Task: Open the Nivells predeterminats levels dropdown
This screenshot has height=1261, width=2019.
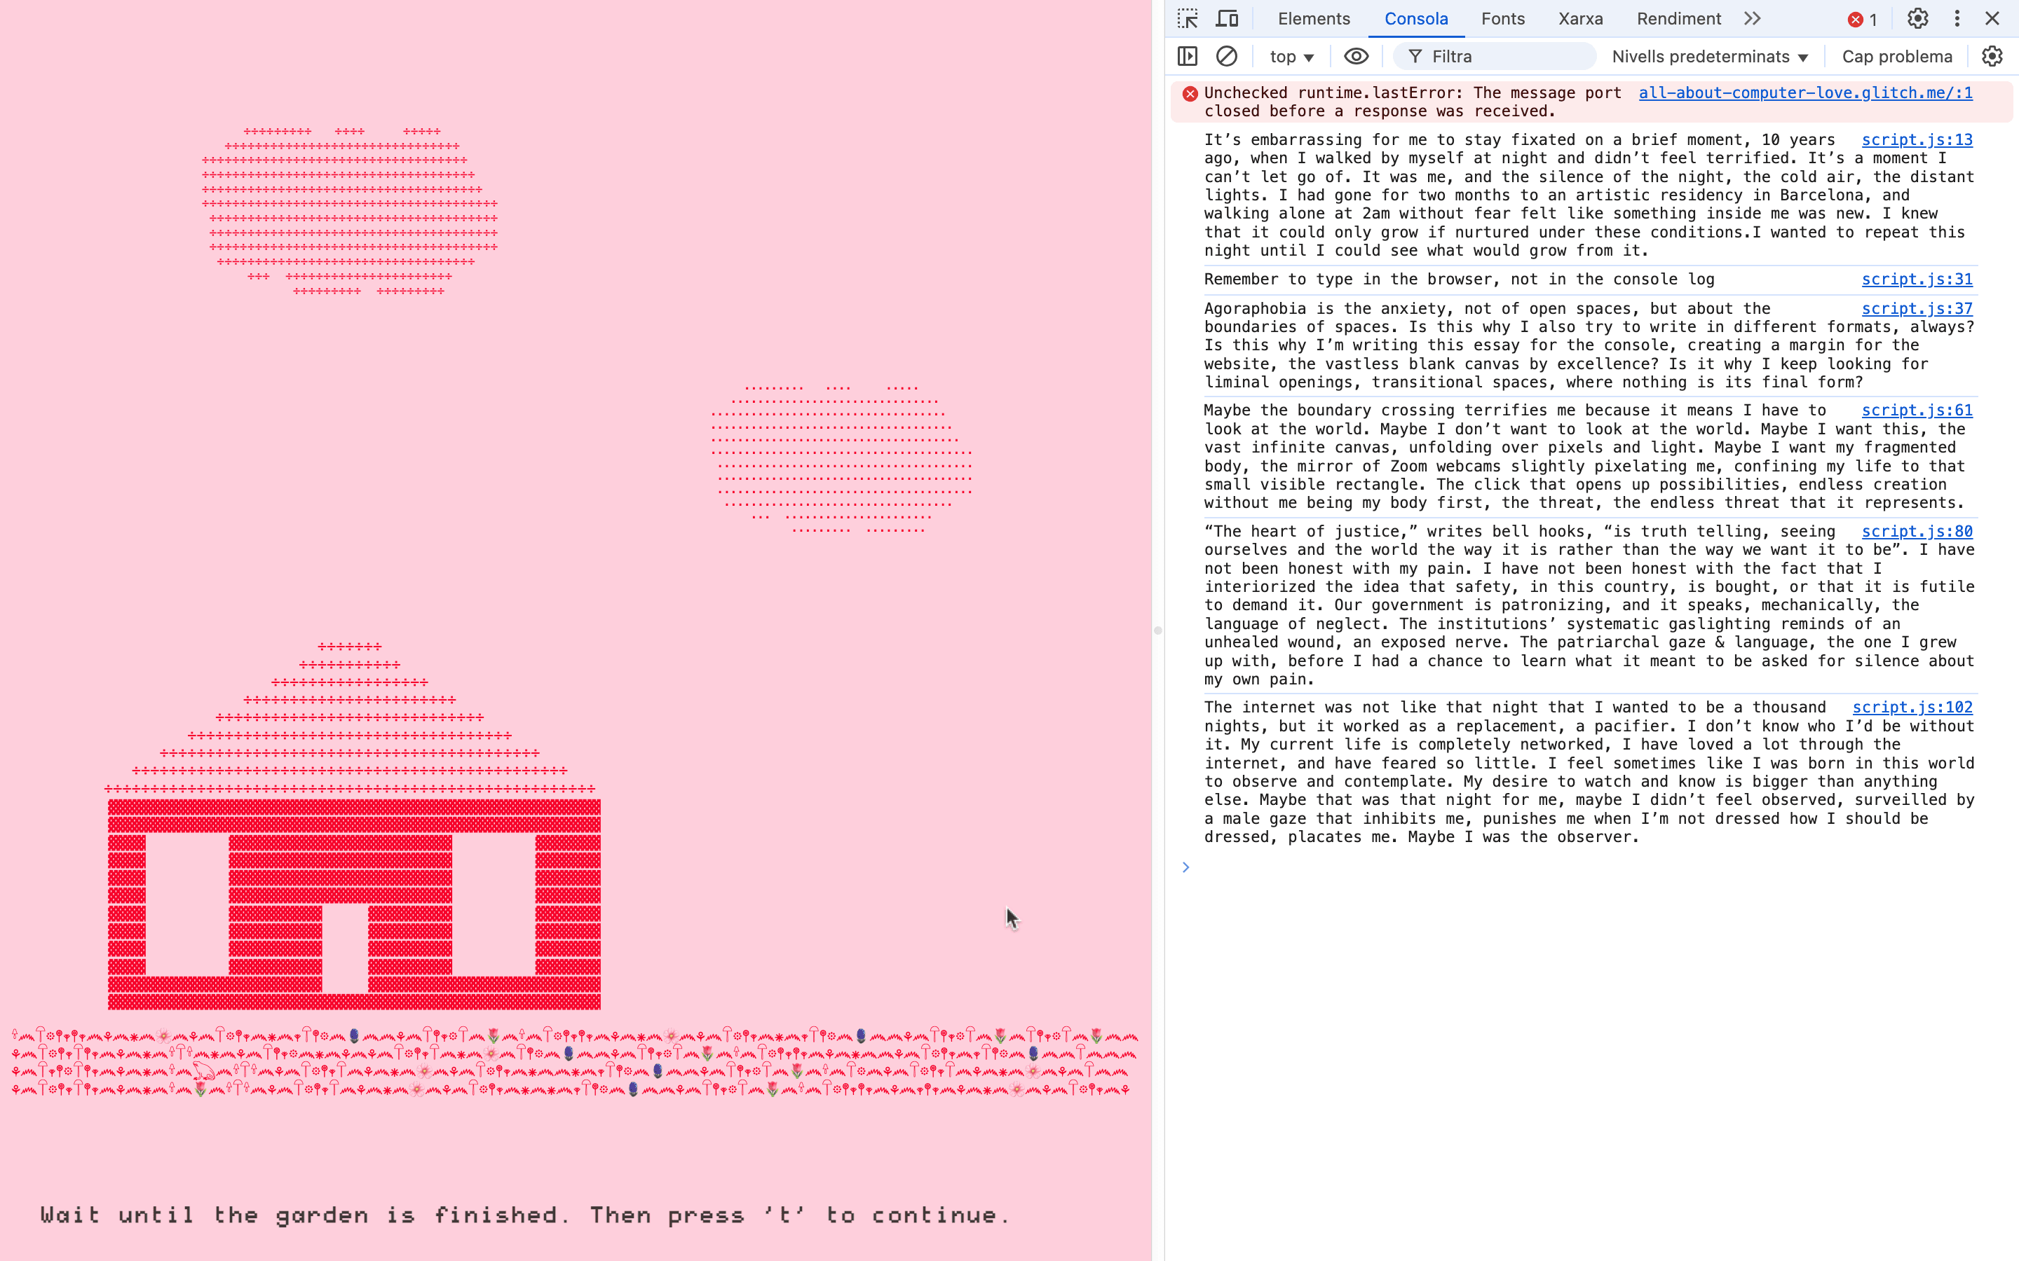Action: 1708,57
